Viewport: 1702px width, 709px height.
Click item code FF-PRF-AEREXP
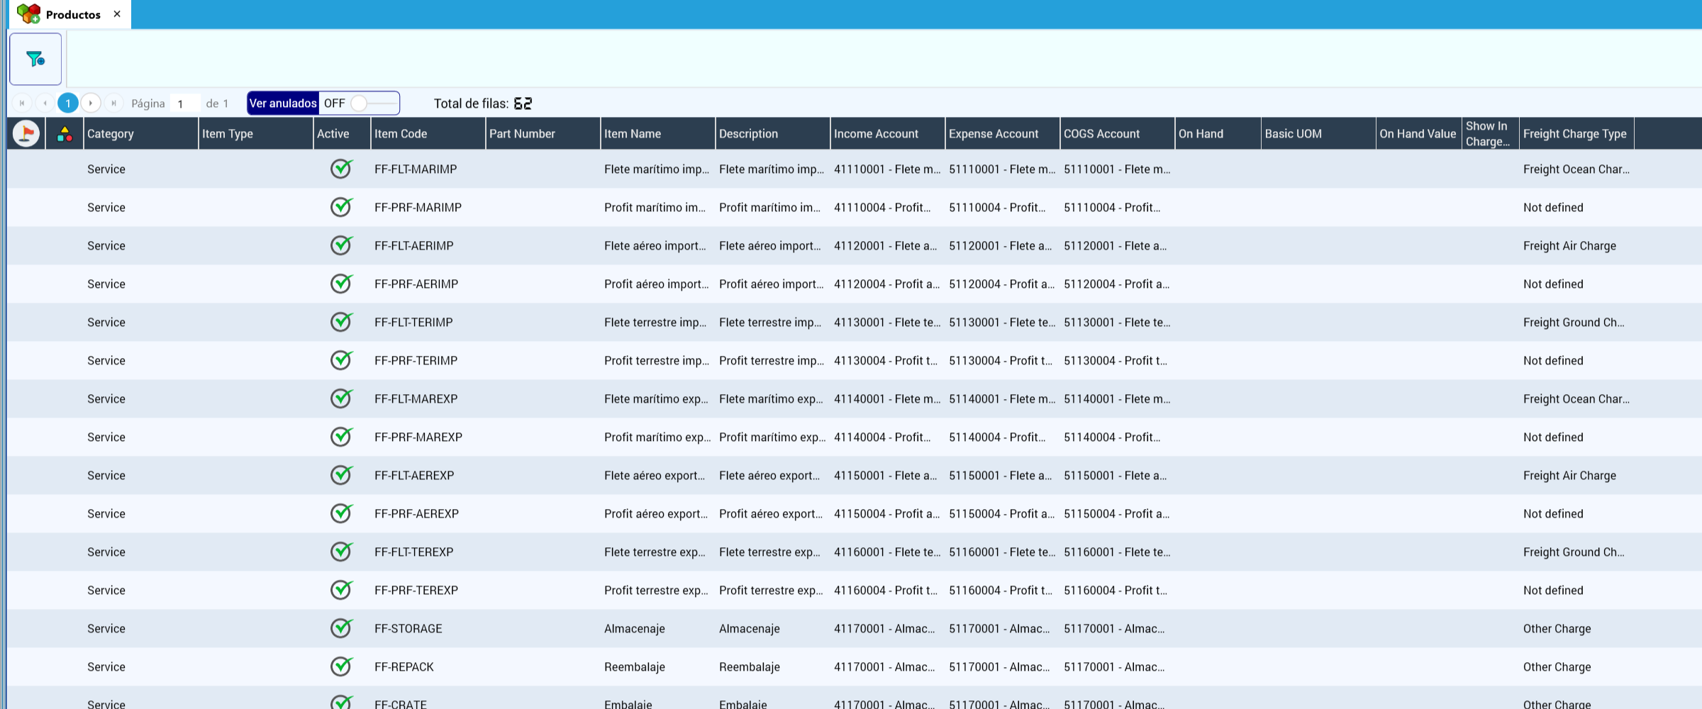[x=417, y=513]
